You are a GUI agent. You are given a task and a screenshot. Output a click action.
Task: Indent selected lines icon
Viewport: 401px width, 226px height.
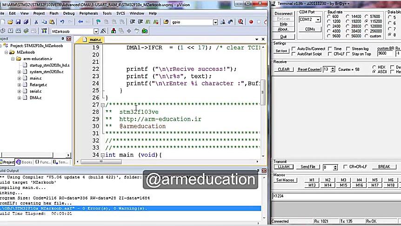coord(132,22)
